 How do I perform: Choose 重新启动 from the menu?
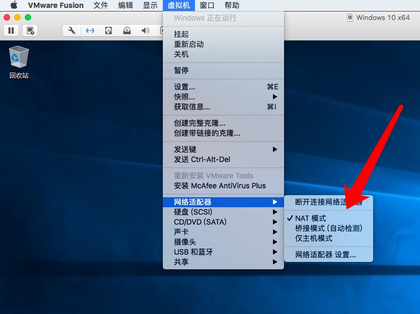click(223, 44)
